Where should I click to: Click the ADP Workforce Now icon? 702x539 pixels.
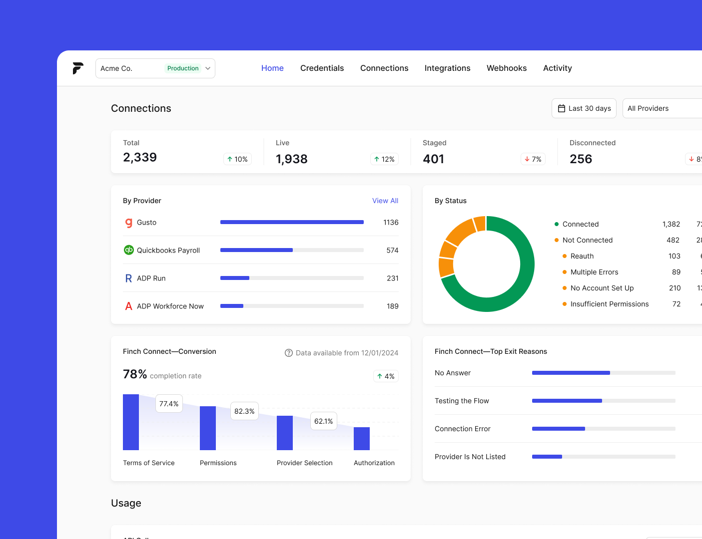(128, 306)
